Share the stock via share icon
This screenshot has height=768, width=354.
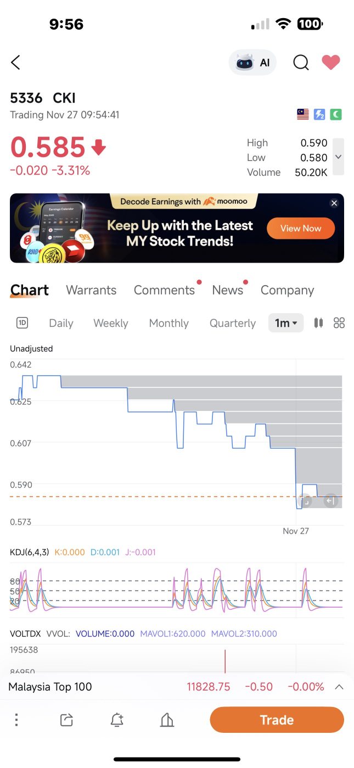[66, 720]
